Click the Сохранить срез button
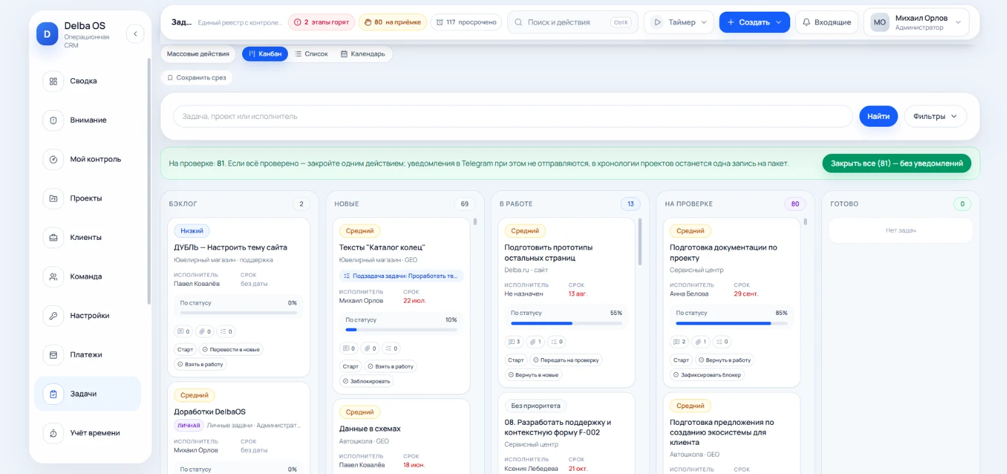The height and width of the screenshot is (474, 1007). [x=196, y=78]
